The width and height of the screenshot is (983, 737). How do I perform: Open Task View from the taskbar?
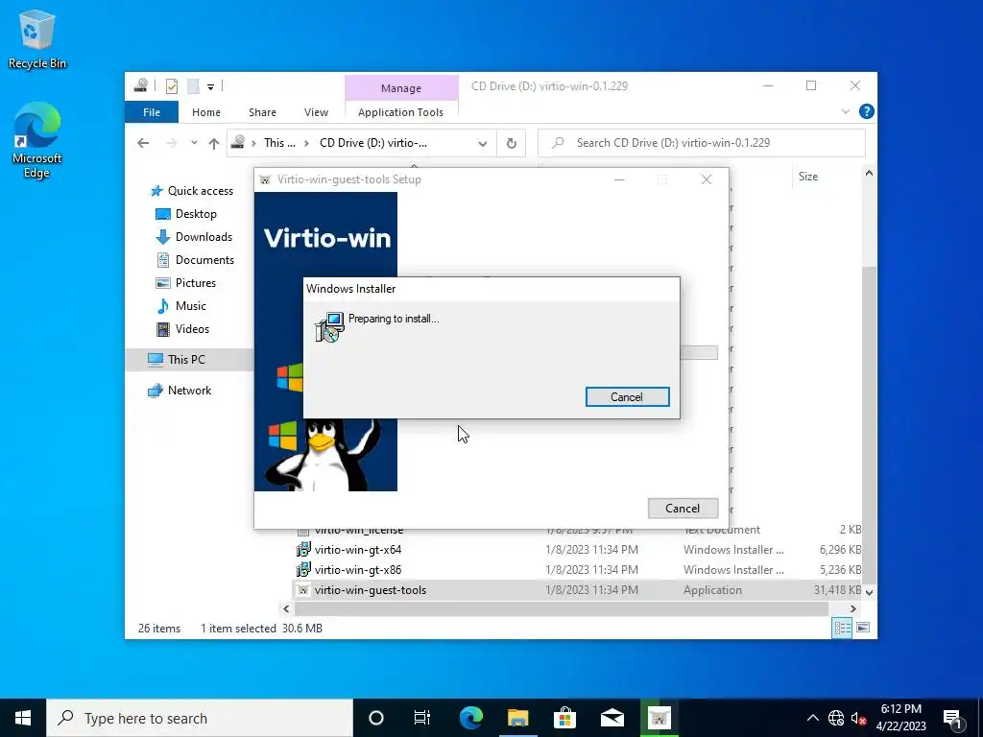tap(422, 718)
